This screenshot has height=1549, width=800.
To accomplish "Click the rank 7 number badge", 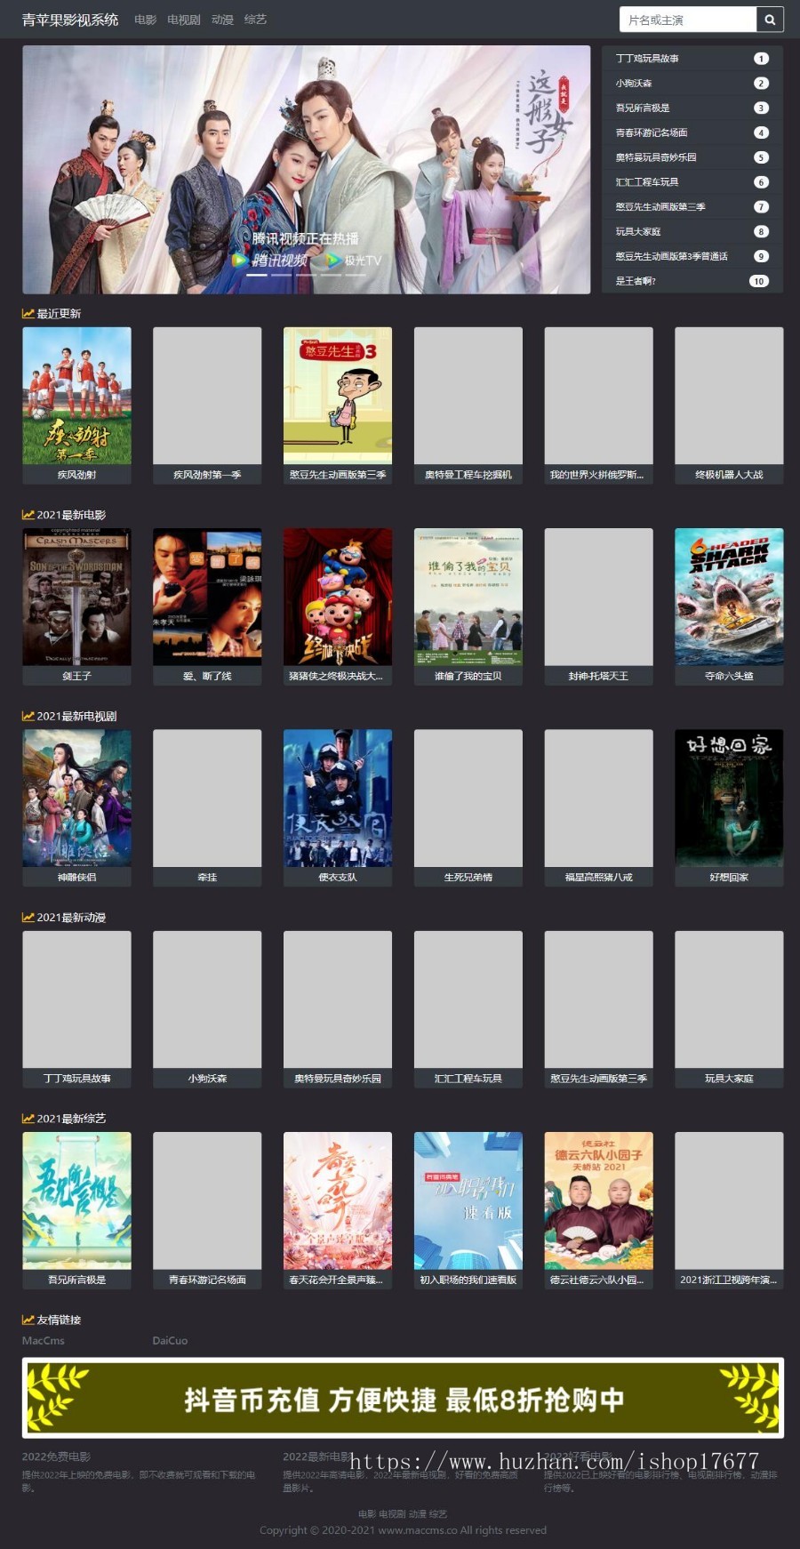I will point(761,207).
